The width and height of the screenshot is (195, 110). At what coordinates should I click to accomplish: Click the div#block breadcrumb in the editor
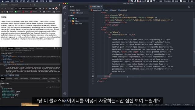[124, 10]
